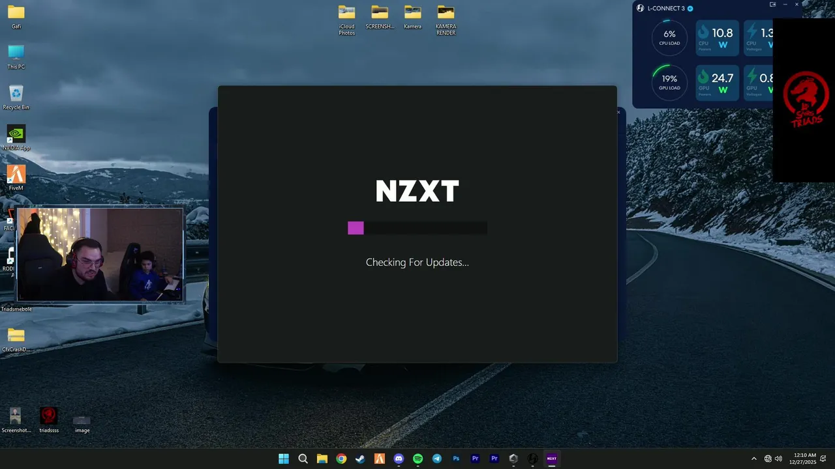835x469 pixels.
Task: Open the clock showing 12:10 AM
Action: pyautogui.click(x=802, y=459)
